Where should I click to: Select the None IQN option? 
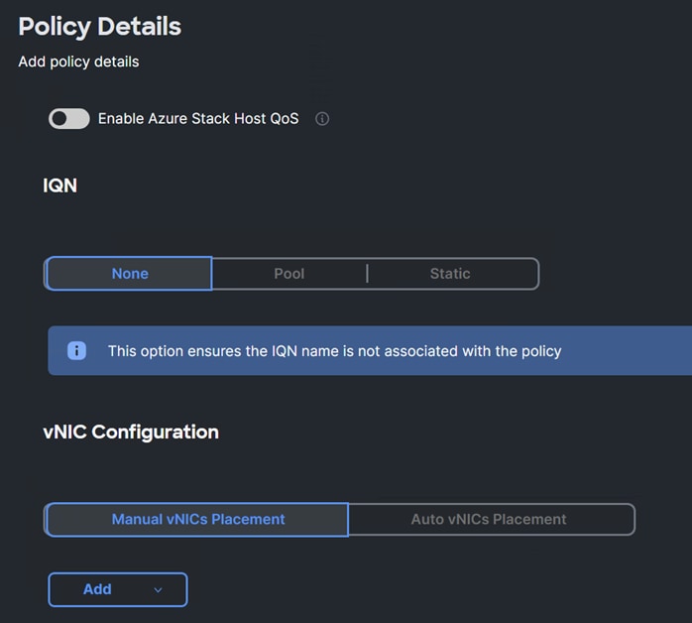(129, 274)
